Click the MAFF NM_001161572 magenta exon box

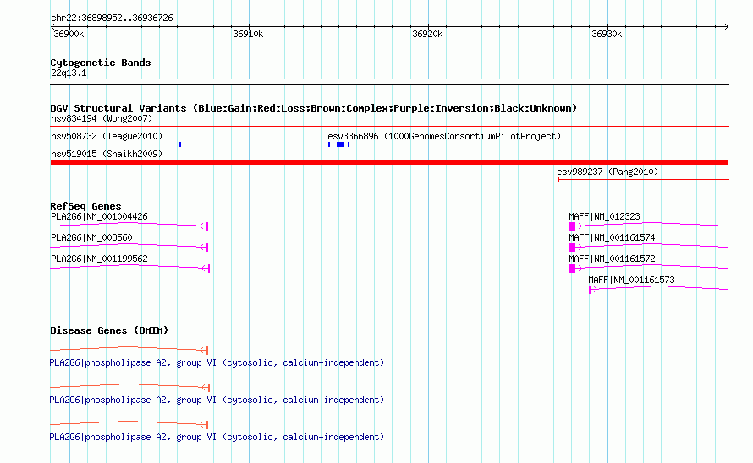pyautogui.click(x=572, y=269)
